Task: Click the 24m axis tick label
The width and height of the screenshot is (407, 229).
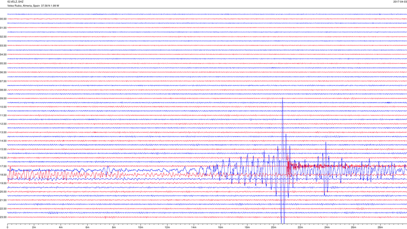Action: pos(327,227)
